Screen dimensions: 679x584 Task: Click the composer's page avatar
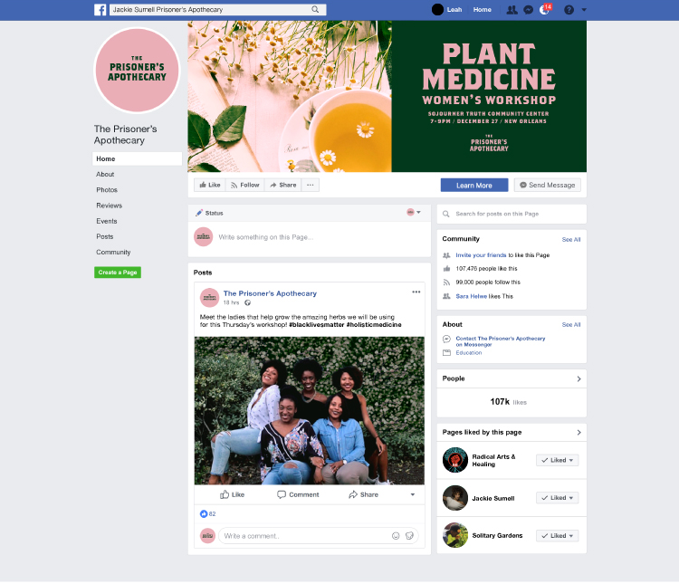[203, 236]
